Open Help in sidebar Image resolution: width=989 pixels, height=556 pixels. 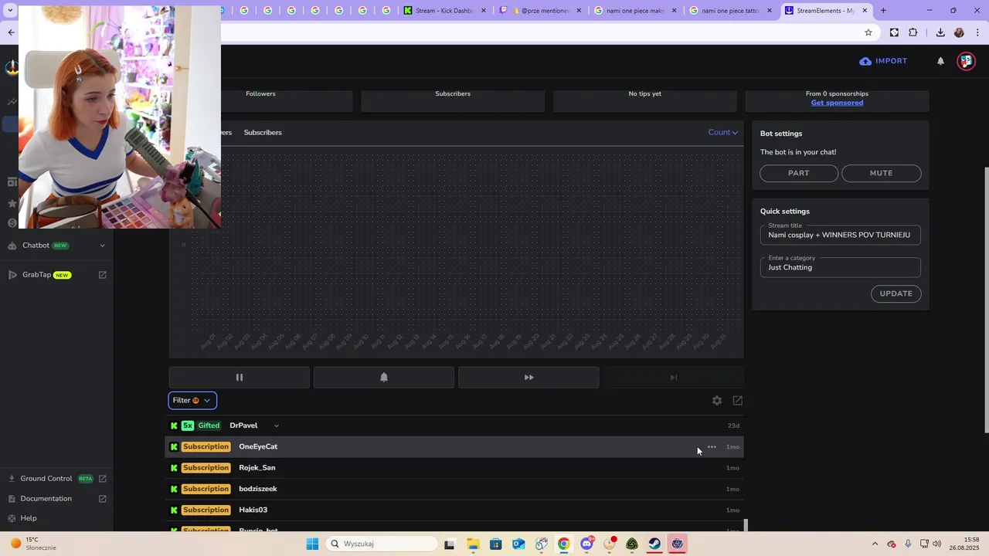click(x=29, y=518)
